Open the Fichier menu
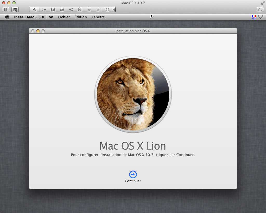The width and height of the screenshot is (266, 213). pos(64,17)
